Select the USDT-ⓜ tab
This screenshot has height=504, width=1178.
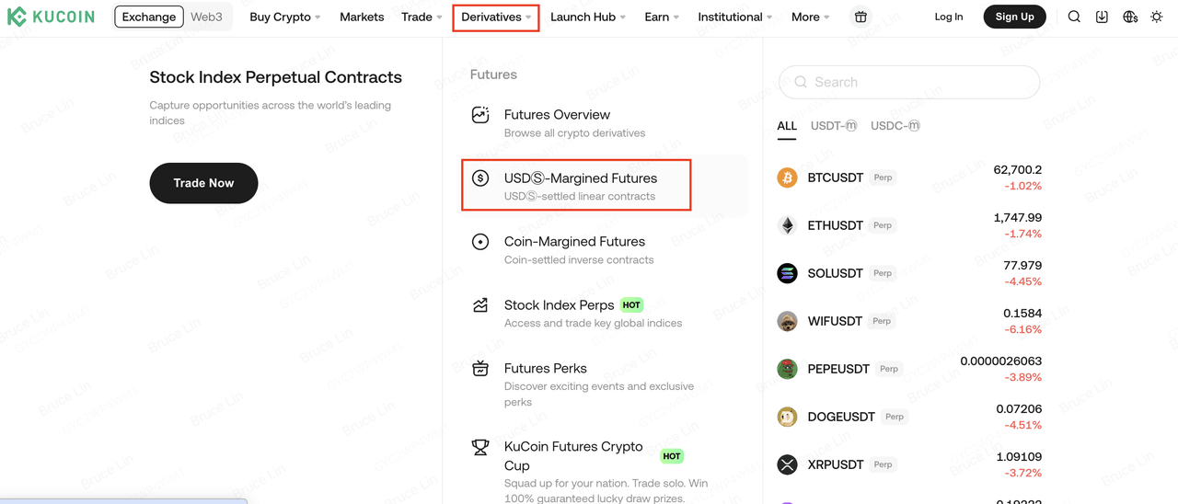pos(834,126)
